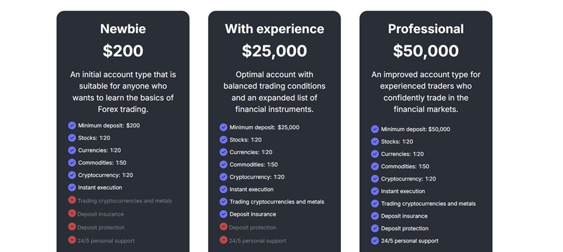Click Professional Cryptocurrency: 1:20 feature line
Viewport: 563px width, 252px height.
click(409, 179)
